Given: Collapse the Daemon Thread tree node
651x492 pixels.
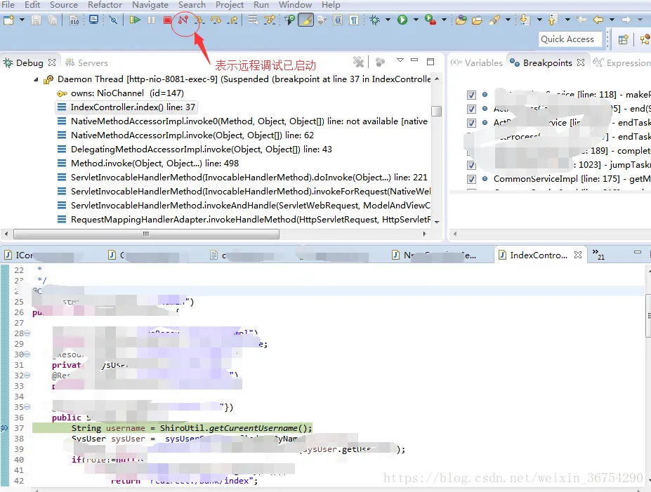Looking at the screenshot, I should [x=36, y=79].
